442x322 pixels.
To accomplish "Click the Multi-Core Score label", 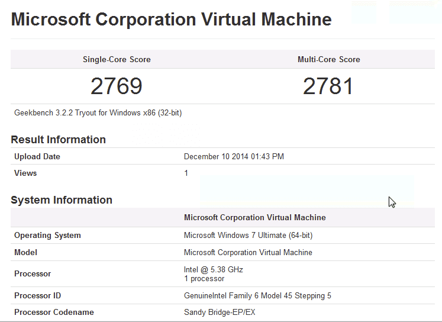I will pyautogui.click(x=328, y=59).
